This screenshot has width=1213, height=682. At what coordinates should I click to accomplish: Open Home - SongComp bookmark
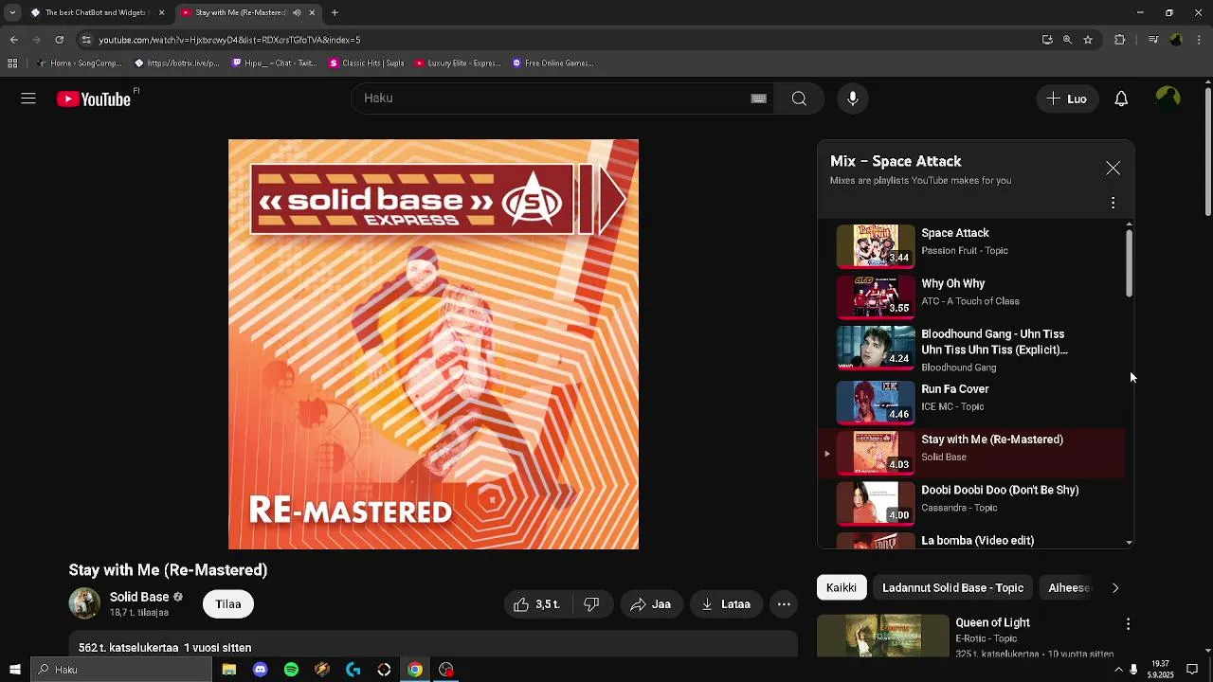pos(79,63)
